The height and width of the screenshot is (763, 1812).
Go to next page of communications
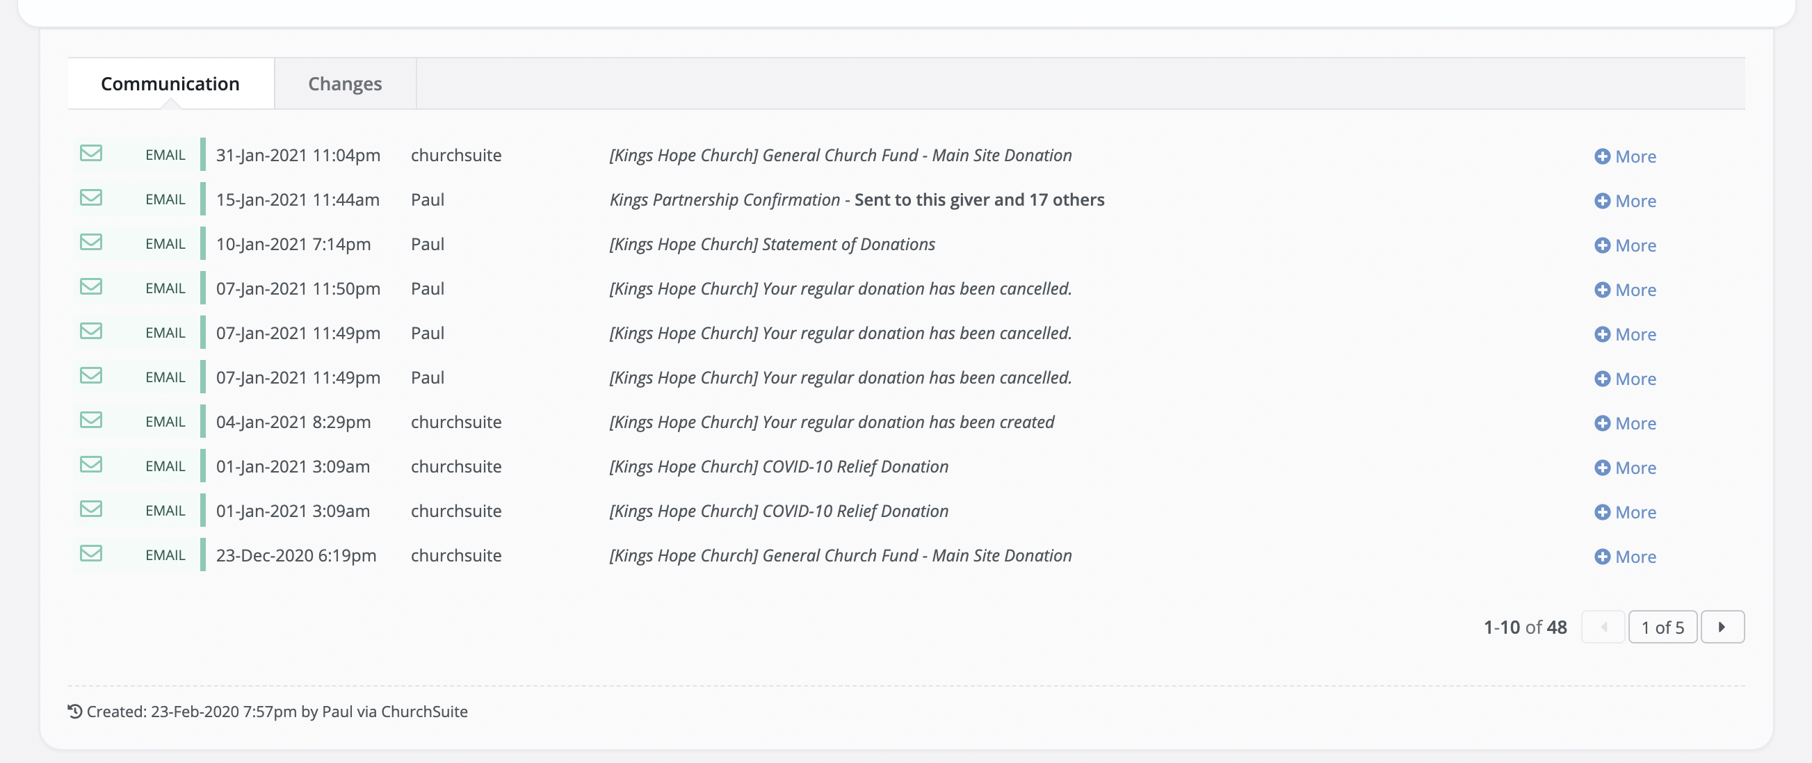(1722, 627)
